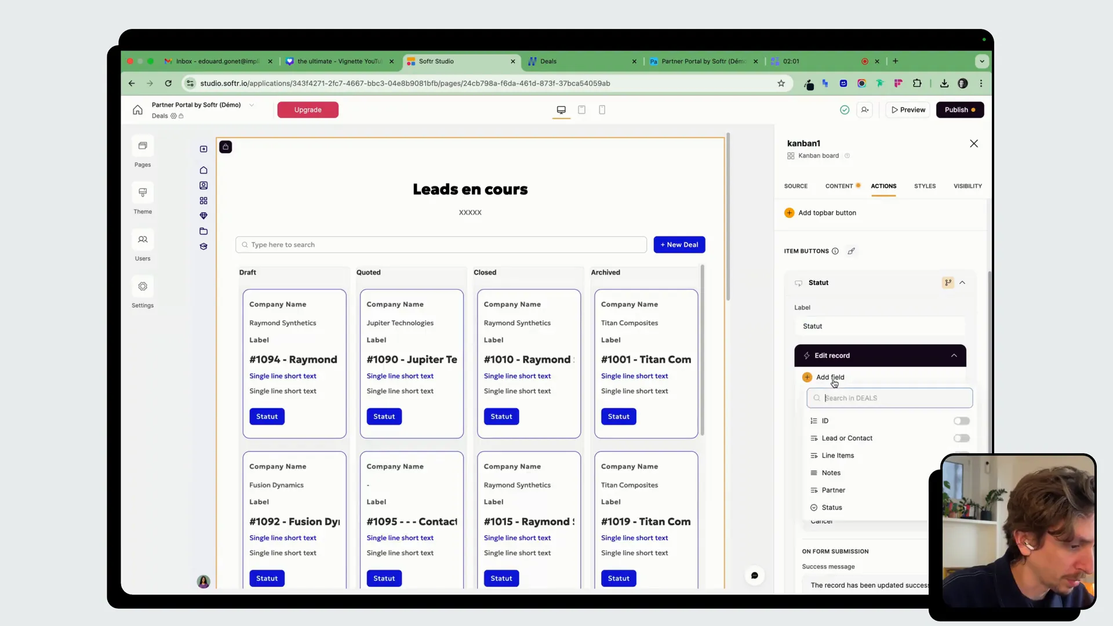1113x626 pixels.
Task: Open the Pages panel icon
Action: tap(143, 146)
